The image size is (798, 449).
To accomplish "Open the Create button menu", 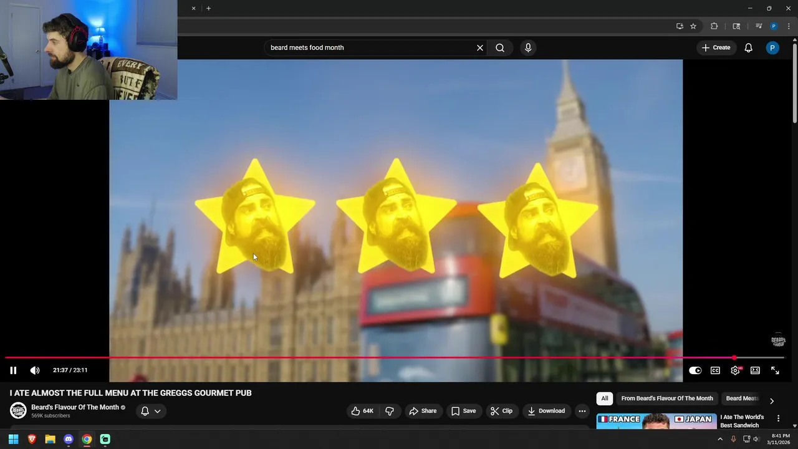I will click(716, 47).
